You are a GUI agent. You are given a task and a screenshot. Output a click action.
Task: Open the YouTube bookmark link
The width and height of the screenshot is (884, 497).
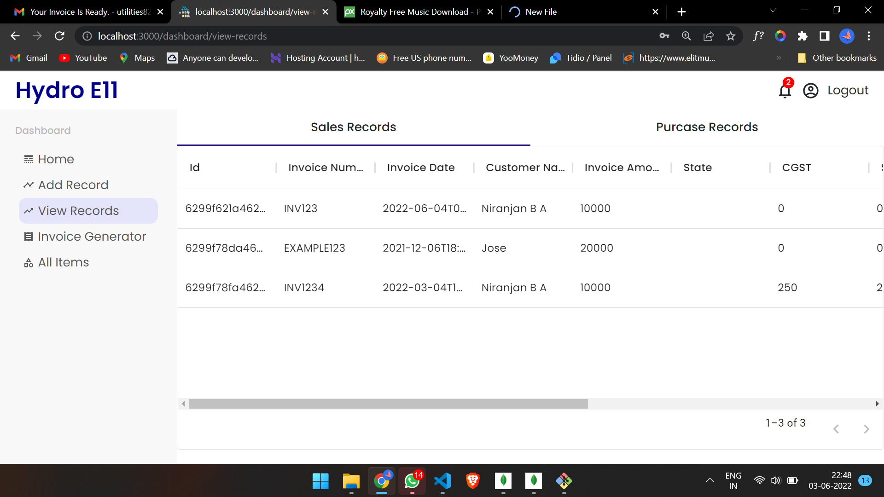coord(83,58)
